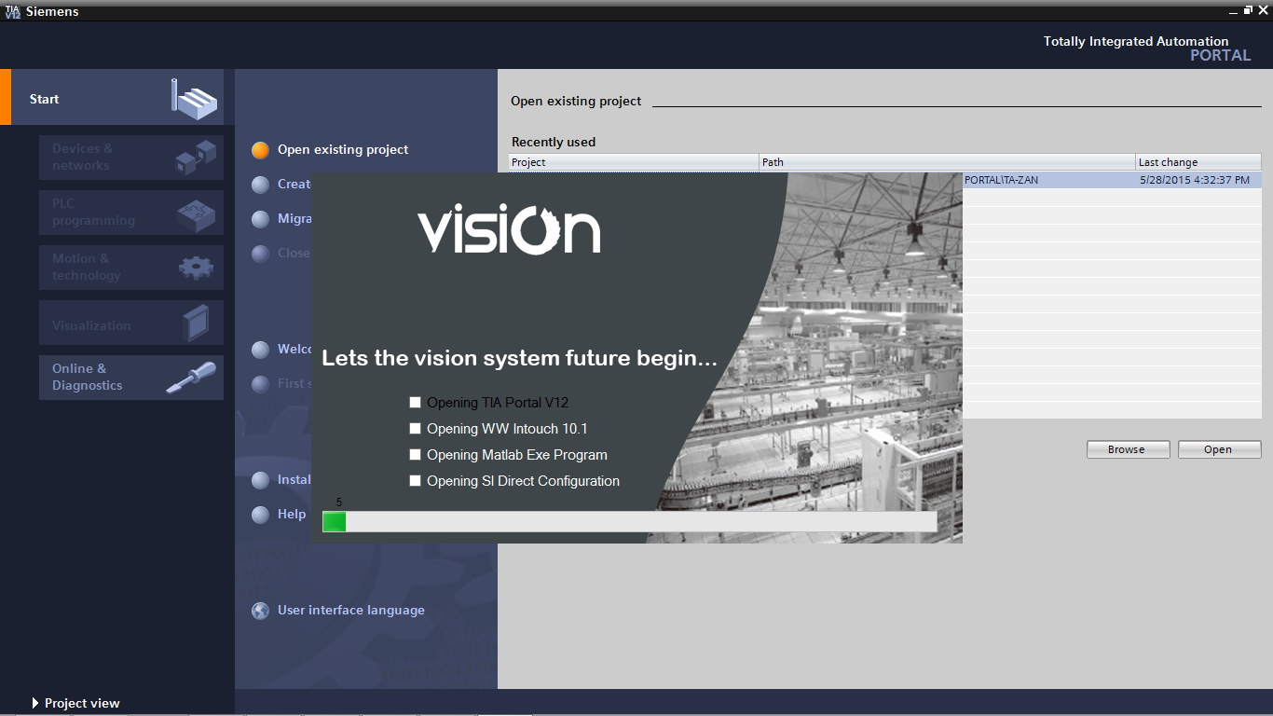Click the green loading progress bar
Screen dimensions: 1273x716
[334, 522]
